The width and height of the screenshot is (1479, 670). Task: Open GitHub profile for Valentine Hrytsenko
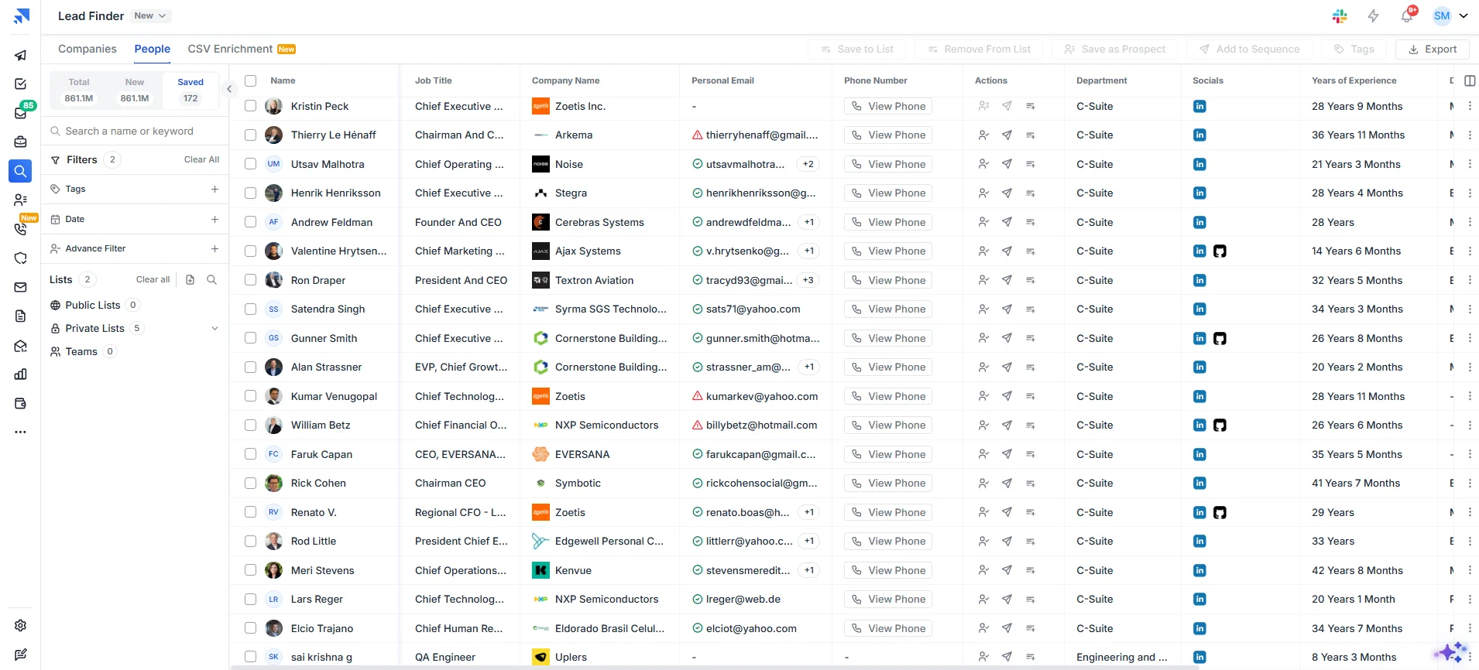pos(1220,251)
